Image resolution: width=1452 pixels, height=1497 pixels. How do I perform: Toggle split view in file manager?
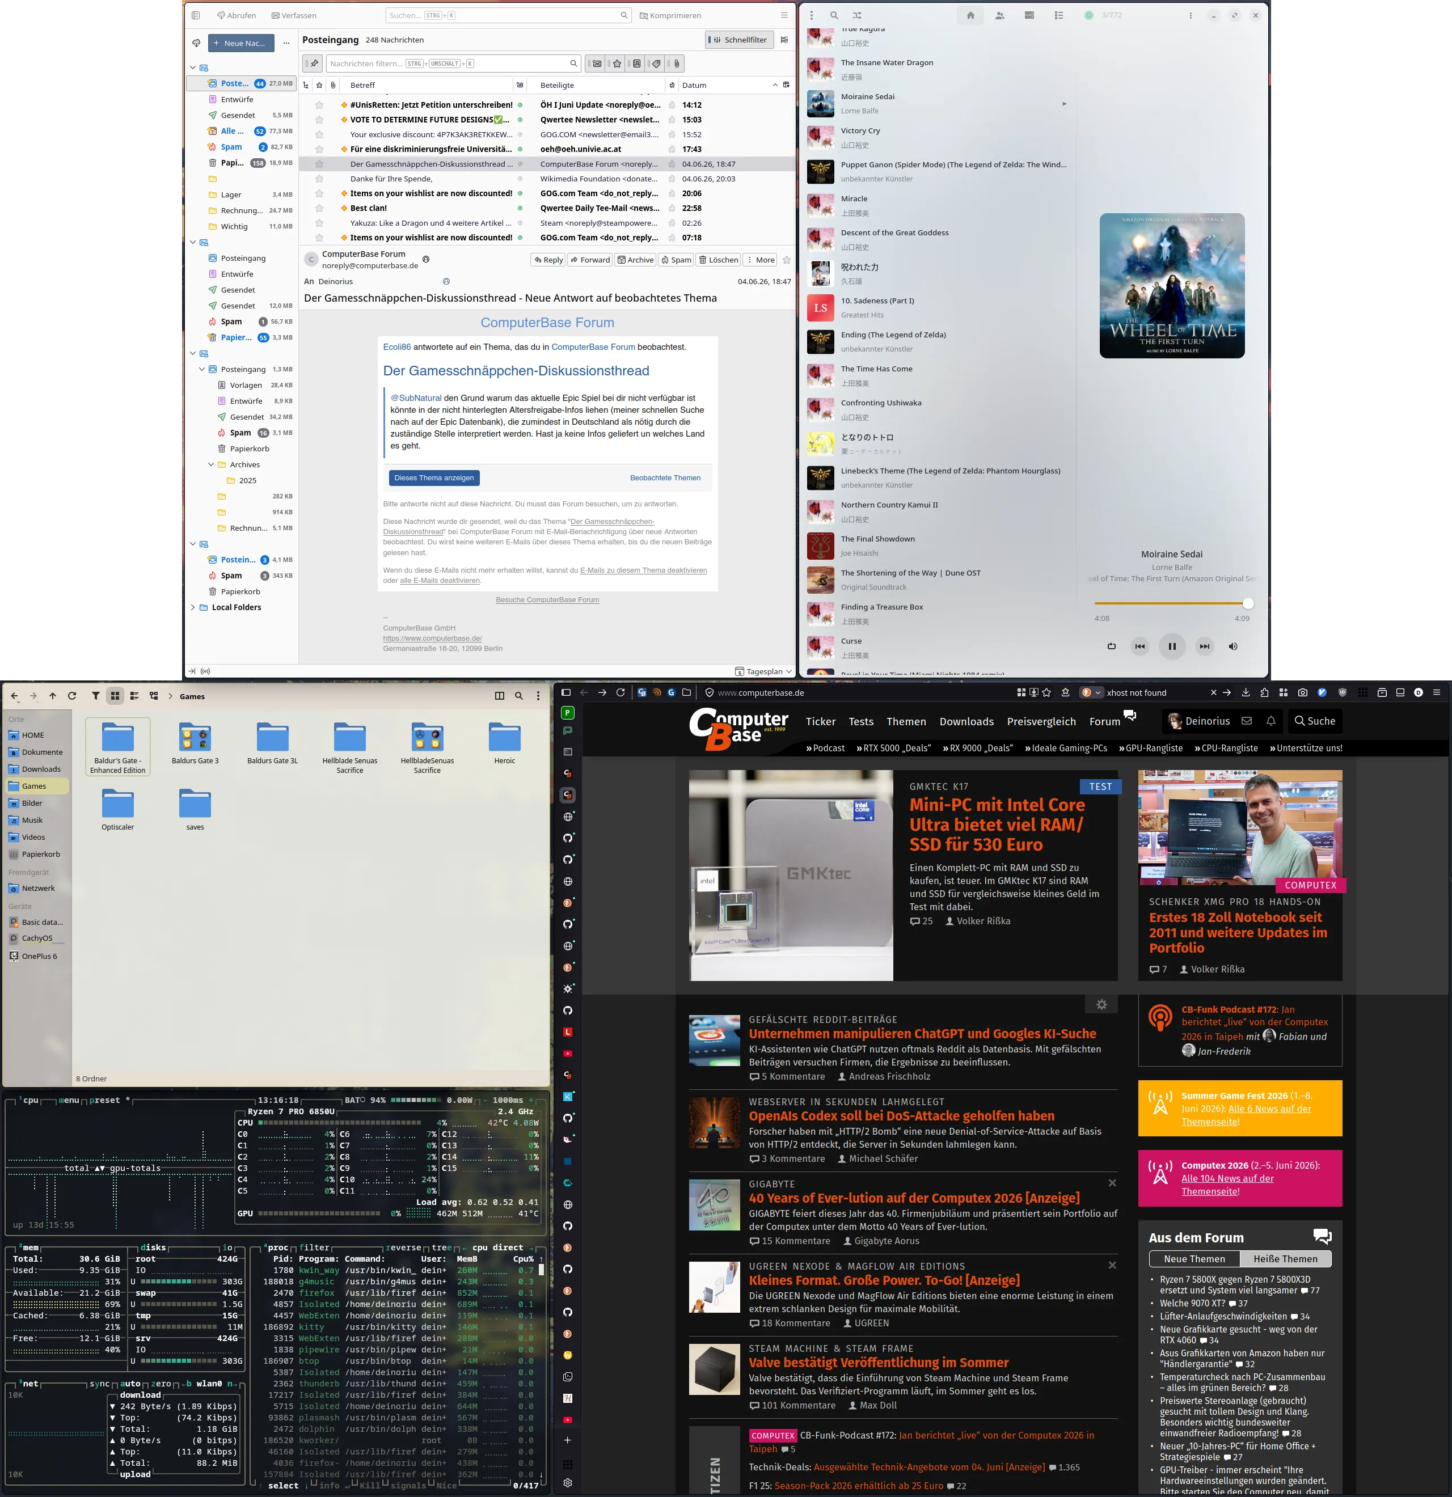(500, 696)
